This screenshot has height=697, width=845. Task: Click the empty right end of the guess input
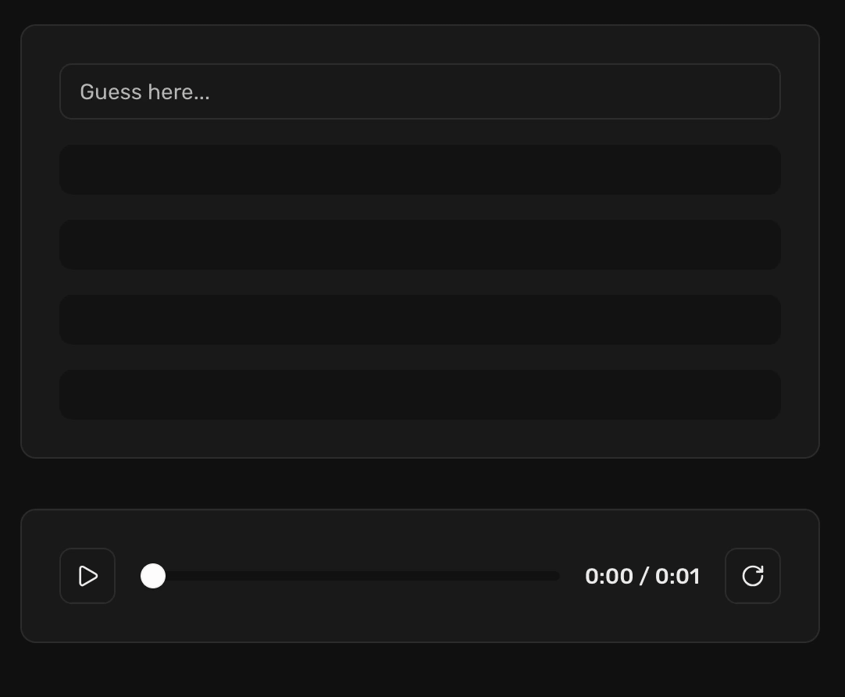[734, 91]
